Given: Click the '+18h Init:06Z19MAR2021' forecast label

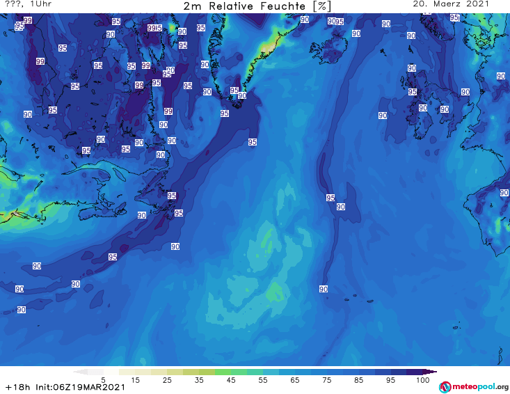Looking at the screenshot, I should pyautogui.click(x=65, y=387).
